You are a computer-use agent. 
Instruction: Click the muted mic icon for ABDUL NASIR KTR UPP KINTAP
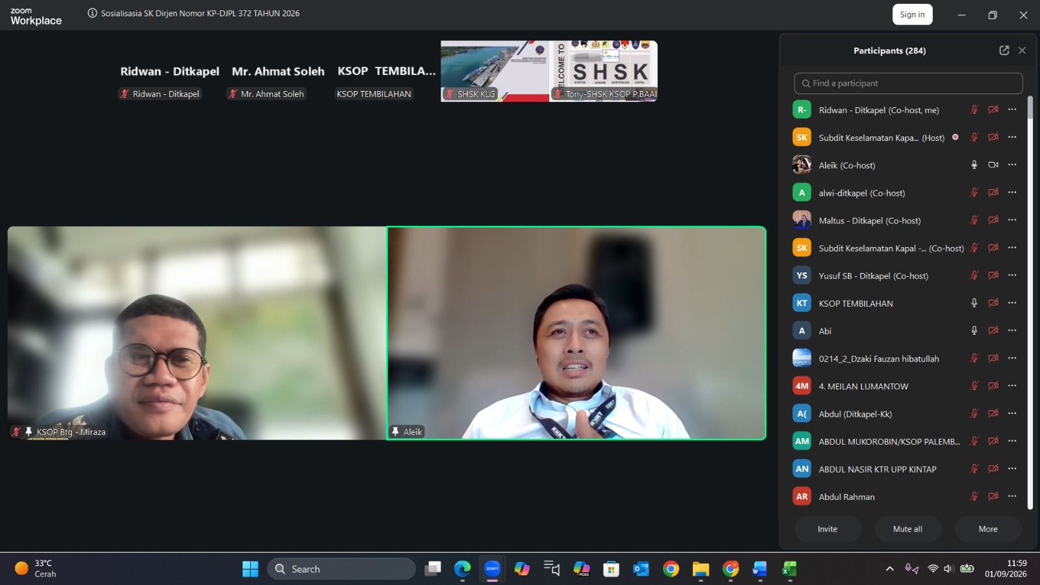tap(974, 469)
